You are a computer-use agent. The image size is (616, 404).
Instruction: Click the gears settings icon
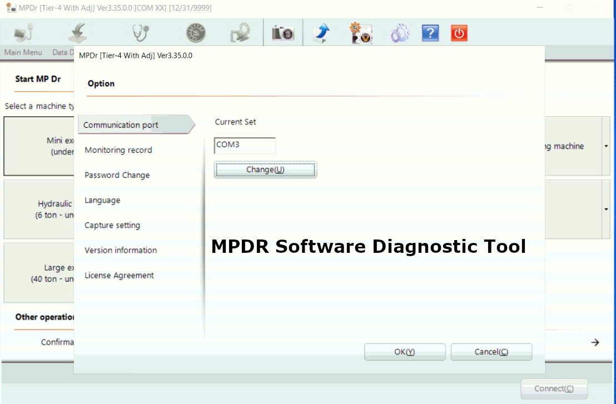coord(399,32)
